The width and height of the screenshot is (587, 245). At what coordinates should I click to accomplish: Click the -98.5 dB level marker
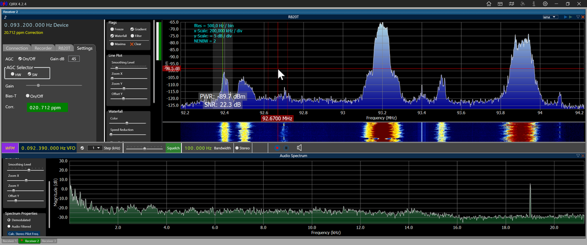(x=172, y=69)
